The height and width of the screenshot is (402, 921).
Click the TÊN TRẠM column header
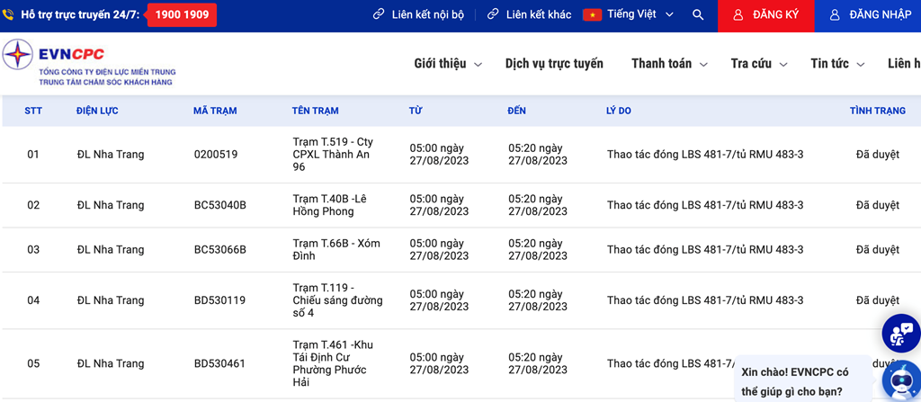pyautogui.click(x=315, y=111)
